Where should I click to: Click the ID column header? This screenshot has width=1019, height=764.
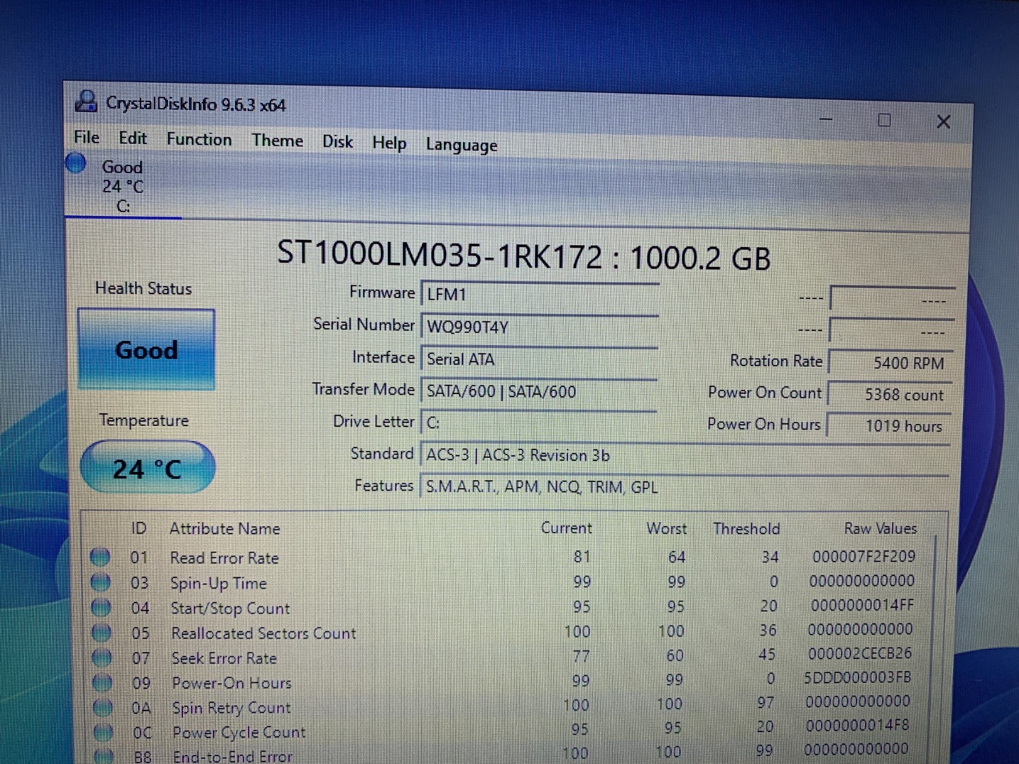point(139,528)
